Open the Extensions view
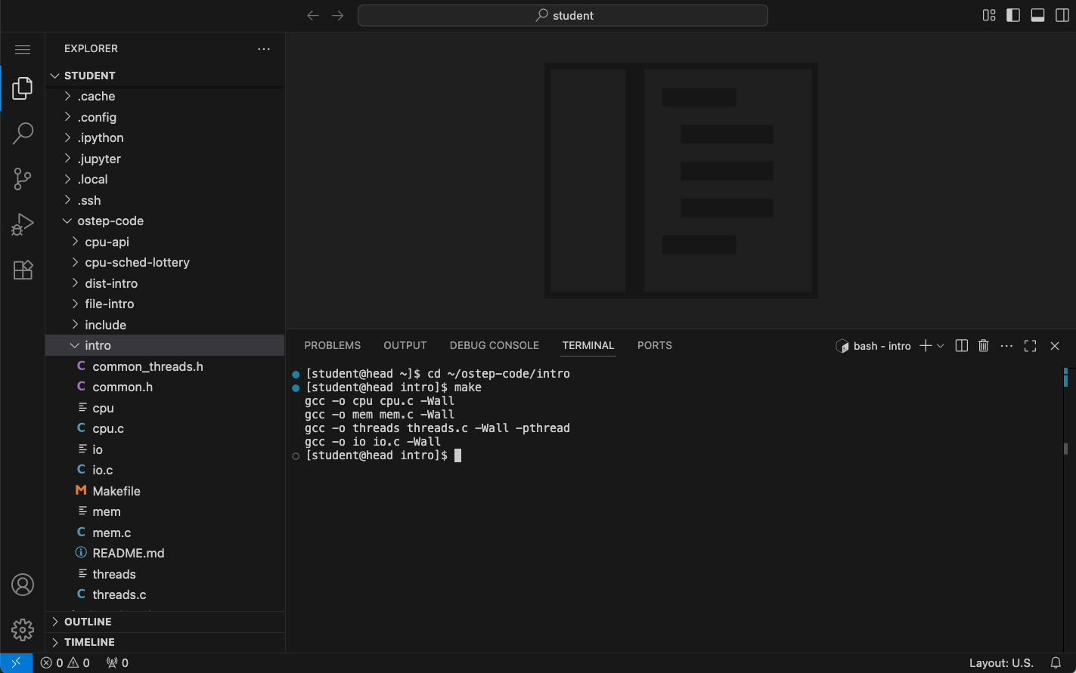The image size is (1076, 673). [23, 270]
